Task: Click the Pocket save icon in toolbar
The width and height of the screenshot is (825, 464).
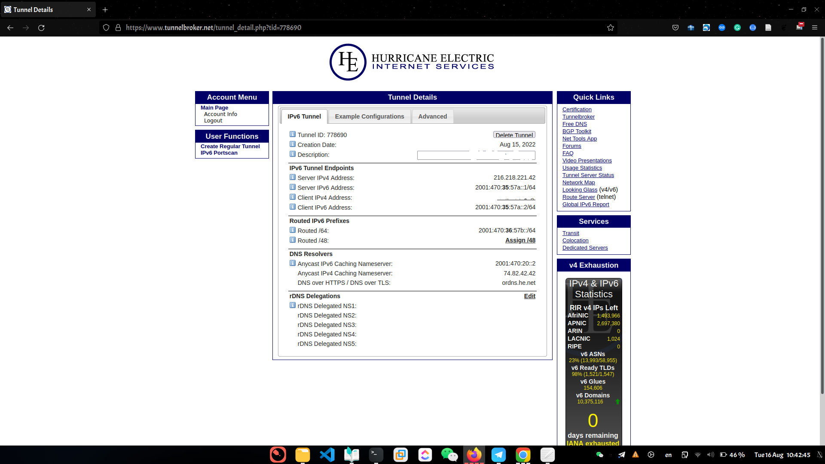Action: (x=675, y=27)
